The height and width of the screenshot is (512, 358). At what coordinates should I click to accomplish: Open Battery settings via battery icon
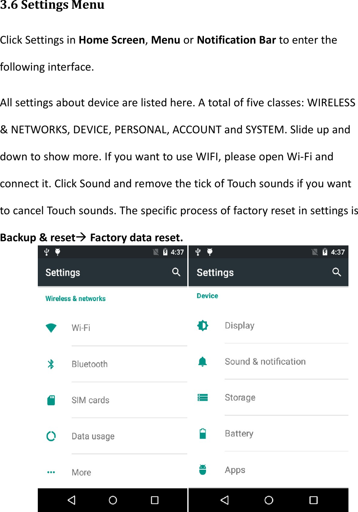(x=203, y=433)
